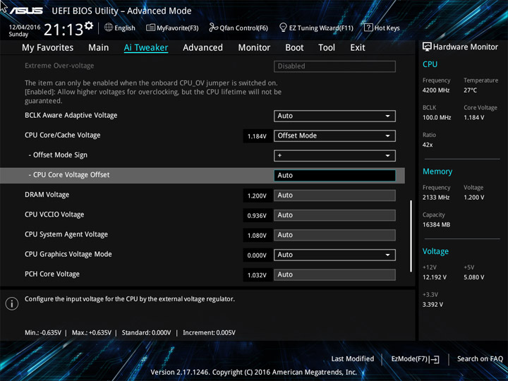Click the DRAM Voltage Auto field

(334, 195)
